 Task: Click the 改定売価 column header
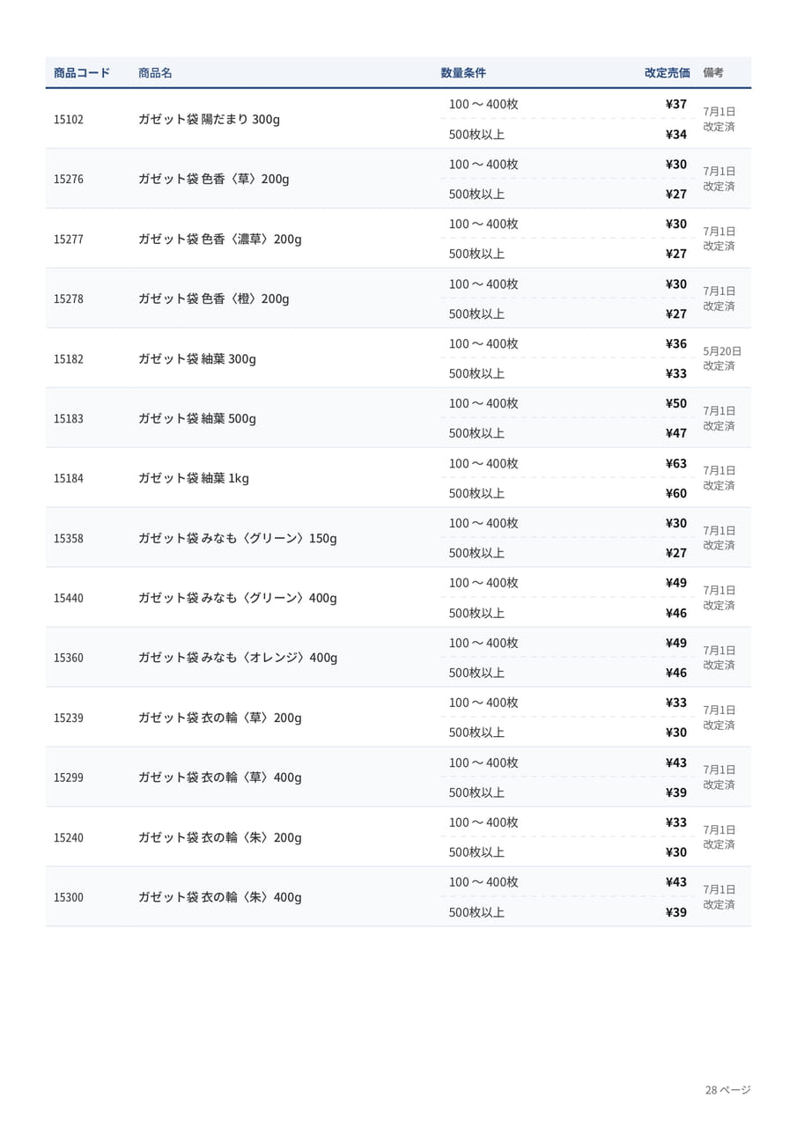click(x=668, y=73)
